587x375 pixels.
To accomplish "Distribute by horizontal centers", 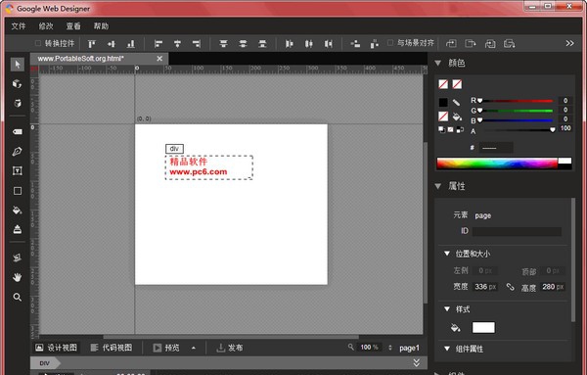I will 309,44.
